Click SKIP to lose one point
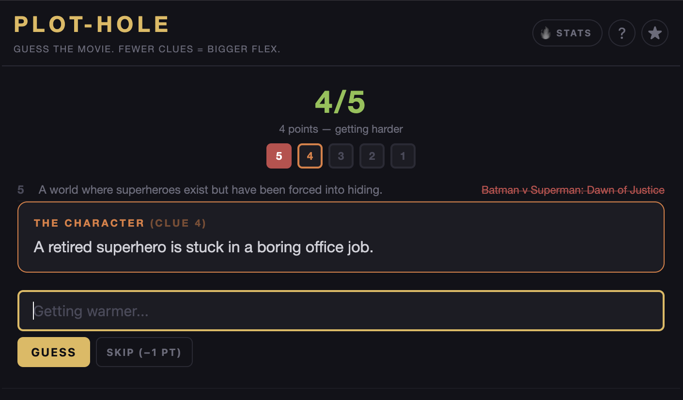The height and width of the screenshot is (400, 683). (x=144, y=352)
